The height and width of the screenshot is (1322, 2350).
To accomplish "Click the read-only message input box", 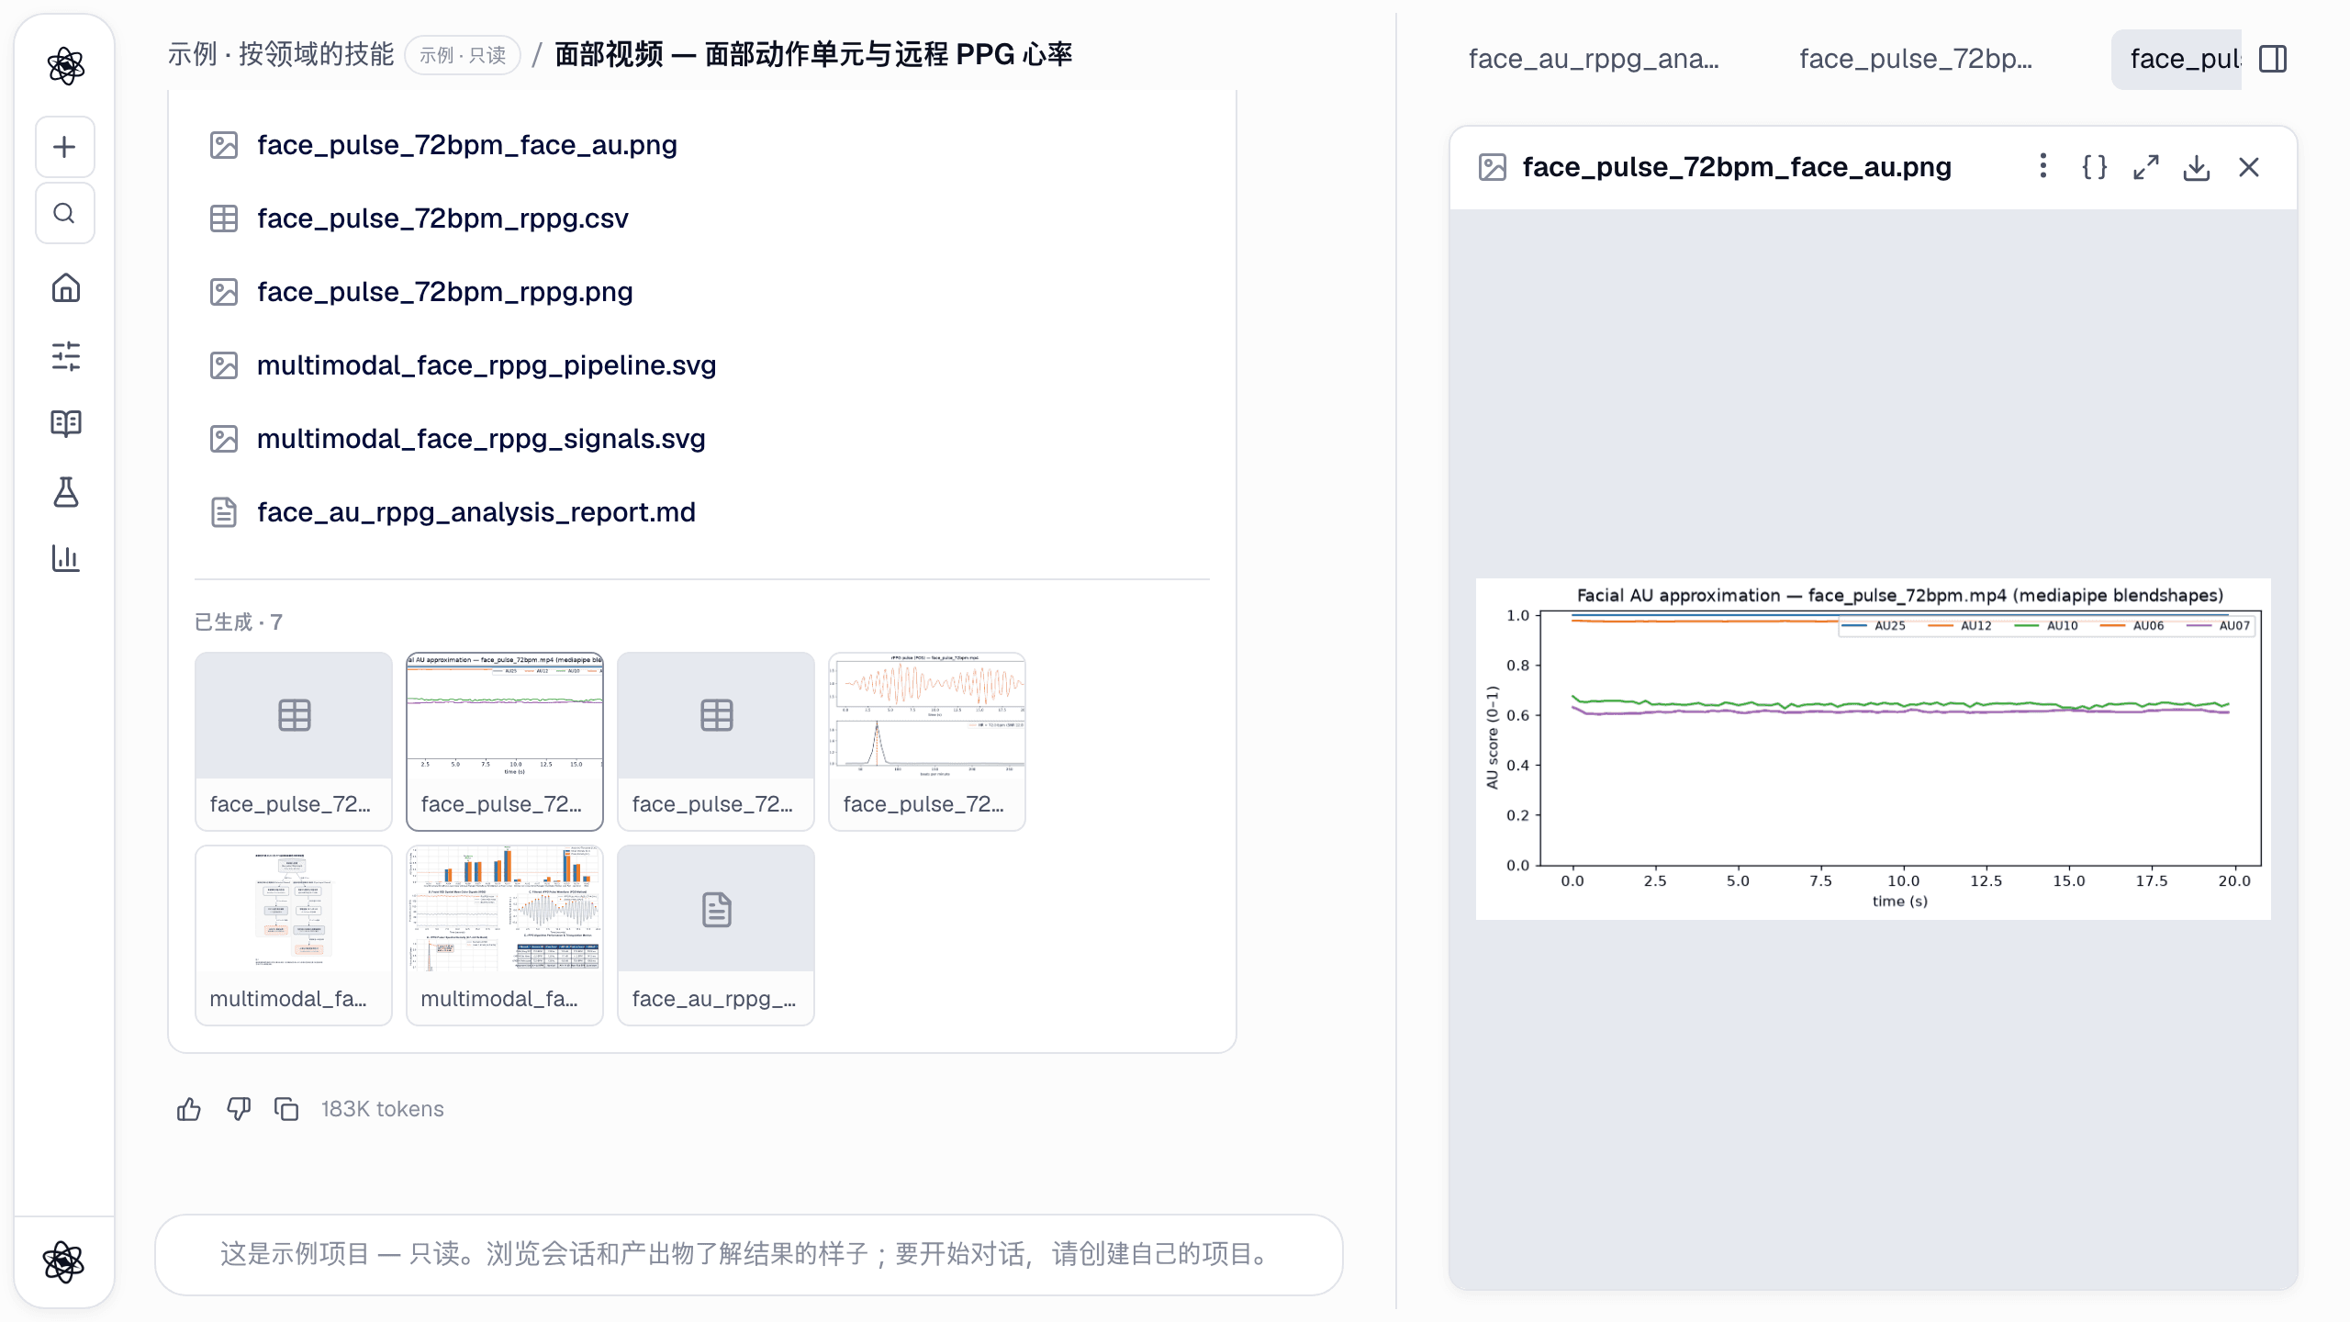I will pos(749,1255).
